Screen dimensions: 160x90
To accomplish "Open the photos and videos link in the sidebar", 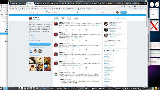I will [35, 55].
